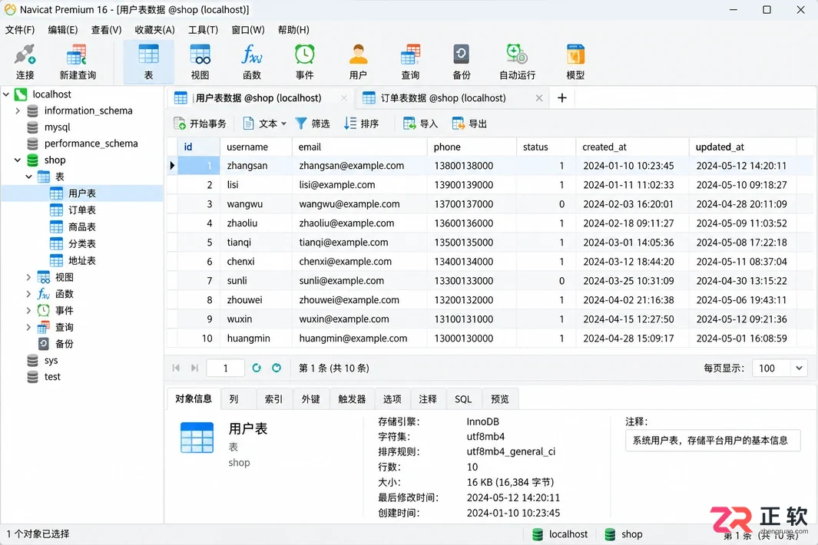Open the 函数 functions toolbar icon
818x545 pixels.
point(252,61)
